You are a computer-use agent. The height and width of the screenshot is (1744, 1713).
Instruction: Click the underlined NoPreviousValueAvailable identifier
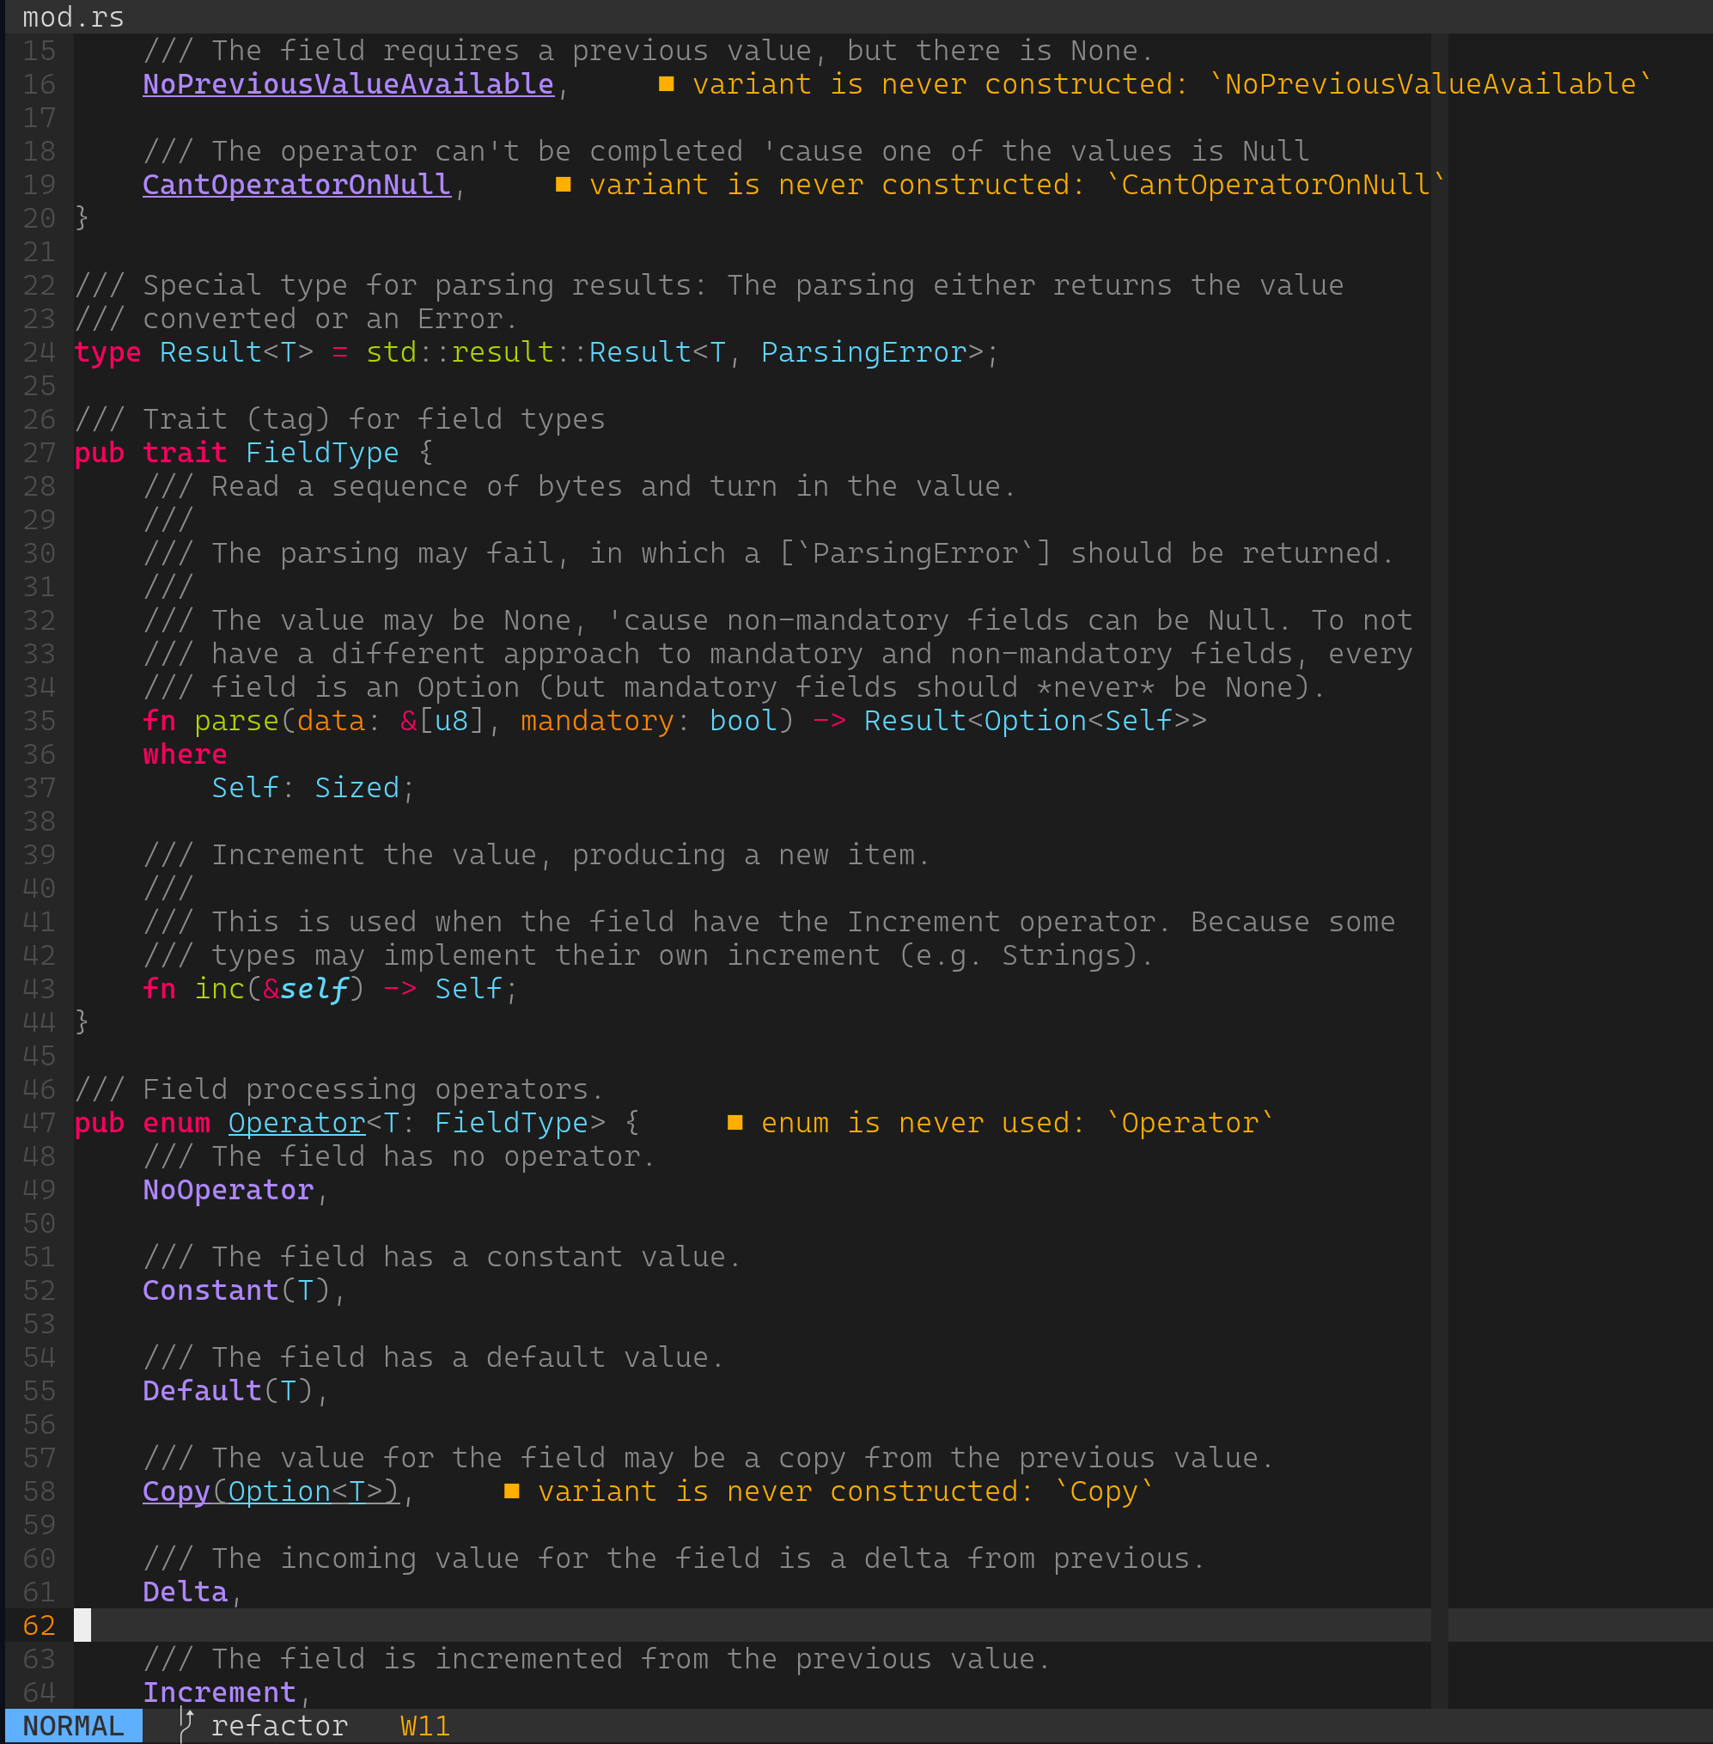pos(348,83)
